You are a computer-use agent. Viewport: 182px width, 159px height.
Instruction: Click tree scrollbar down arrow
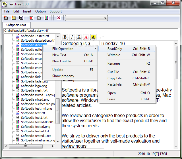58,141
